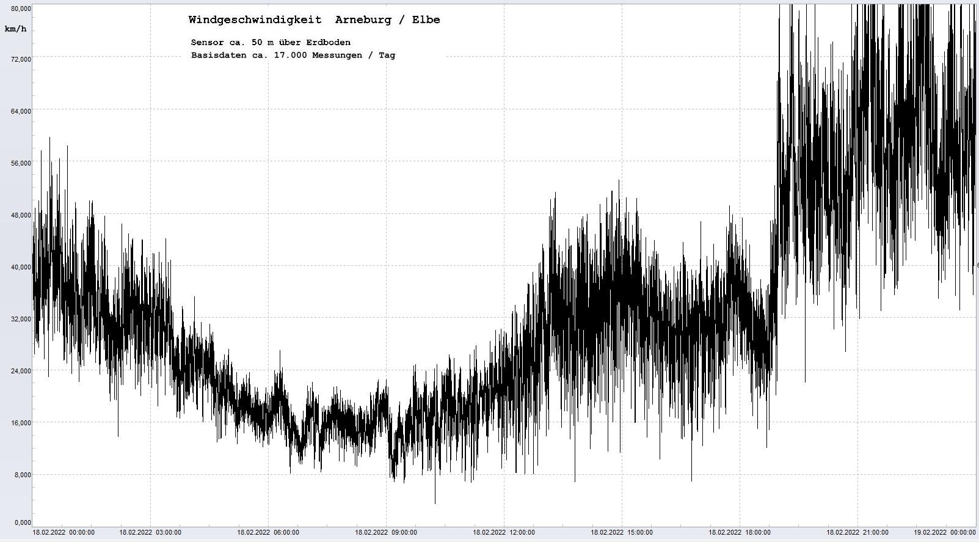The image size is (979, 542).
Task: Choose the 18.02.2022 09:00:00 time label
Action: coord(386,533)
